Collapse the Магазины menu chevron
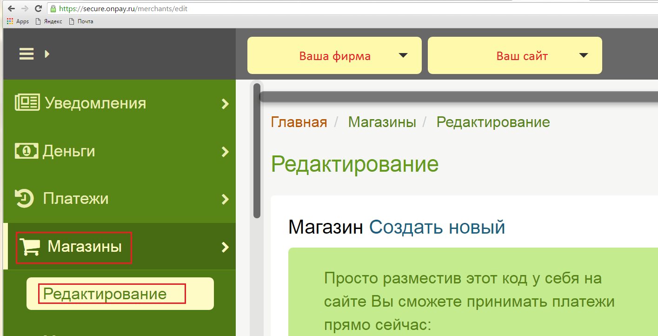The image size is (658, 336). point(225,247)
